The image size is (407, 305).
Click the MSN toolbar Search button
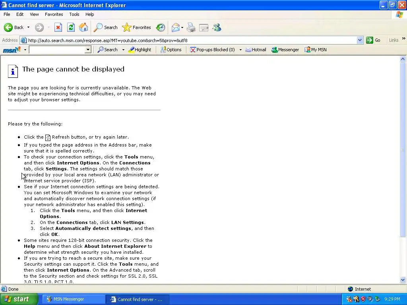(107, 50)
